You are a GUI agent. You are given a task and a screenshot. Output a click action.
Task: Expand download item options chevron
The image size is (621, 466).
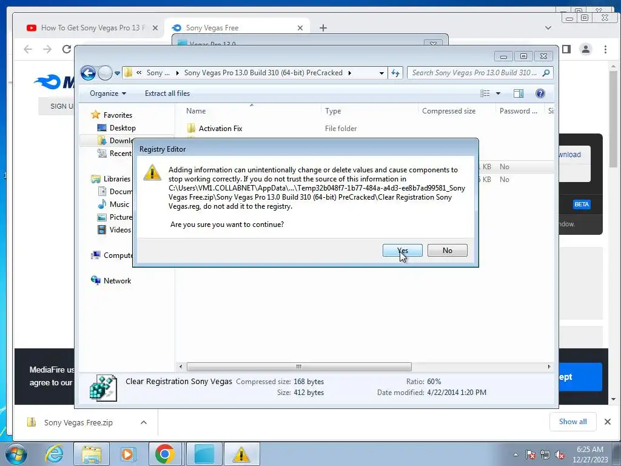[144, 422]
